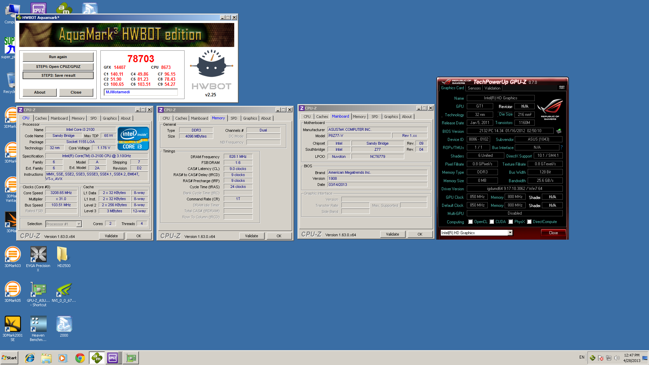
Task: Click the Start button
Action: coord(9,358)
